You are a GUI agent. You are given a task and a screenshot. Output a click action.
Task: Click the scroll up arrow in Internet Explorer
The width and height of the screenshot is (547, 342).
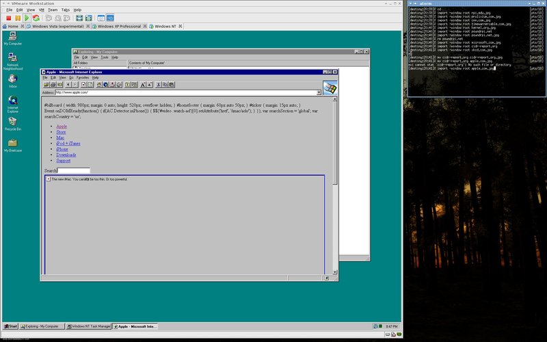pos(335,99)
